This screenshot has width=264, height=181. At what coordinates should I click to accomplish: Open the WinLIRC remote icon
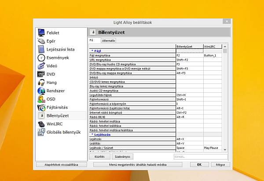coord(41,124)
